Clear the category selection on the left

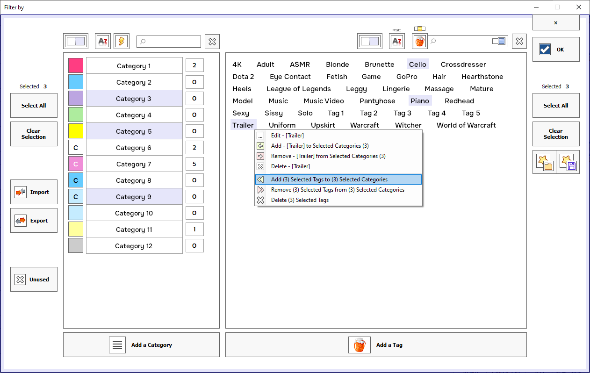[34, 134]
